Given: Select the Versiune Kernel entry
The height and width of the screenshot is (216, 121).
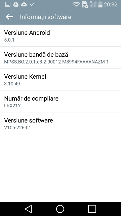Looking at the screenshot, I should (61, 79).
